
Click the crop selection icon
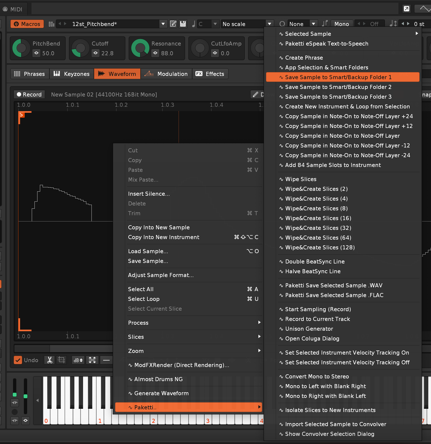(62, 360)
